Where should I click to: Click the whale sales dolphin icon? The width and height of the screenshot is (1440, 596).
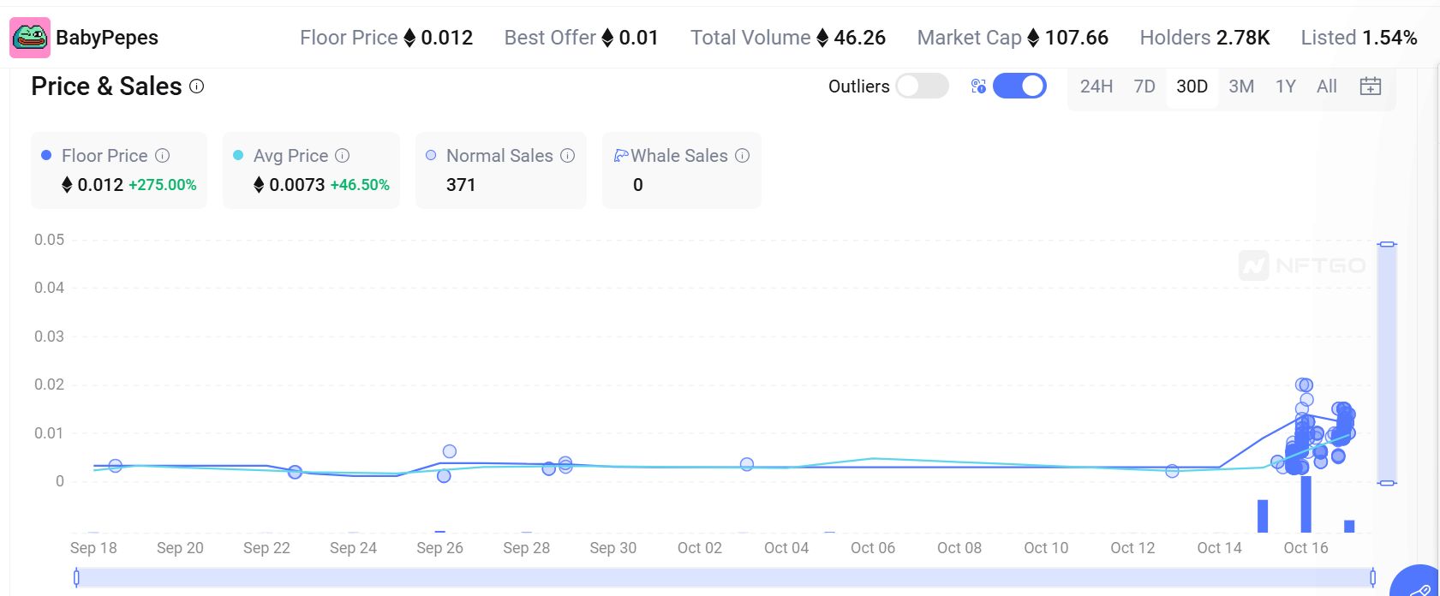click(x=621, y=156)
